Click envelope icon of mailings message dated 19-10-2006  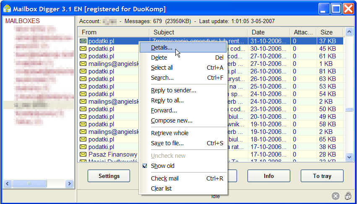(x=83, y=132)
